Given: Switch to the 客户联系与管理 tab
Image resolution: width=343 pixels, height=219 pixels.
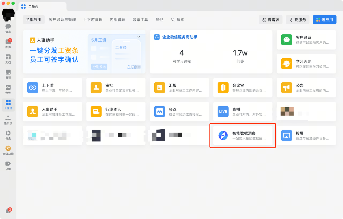Looking at the screenshot, I should coord(62,20).
